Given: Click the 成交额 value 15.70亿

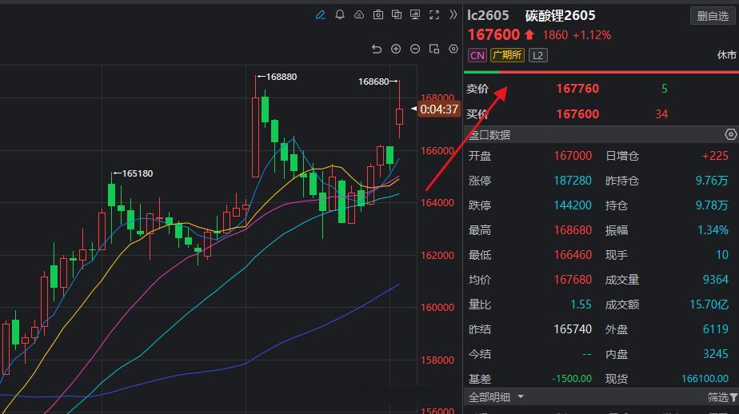Looking at the screenshot, I should [709, 305].
